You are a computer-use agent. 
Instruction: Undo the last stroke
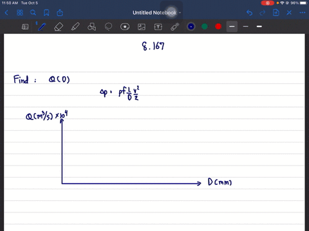click(x=249, y=13)
